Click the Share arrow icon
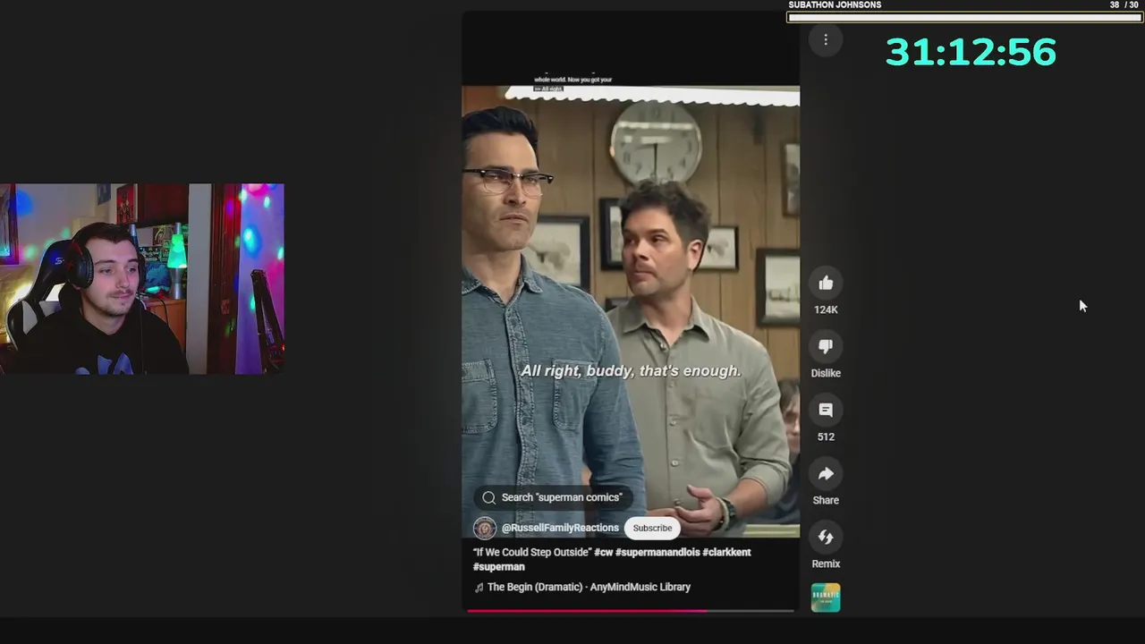 826,473
